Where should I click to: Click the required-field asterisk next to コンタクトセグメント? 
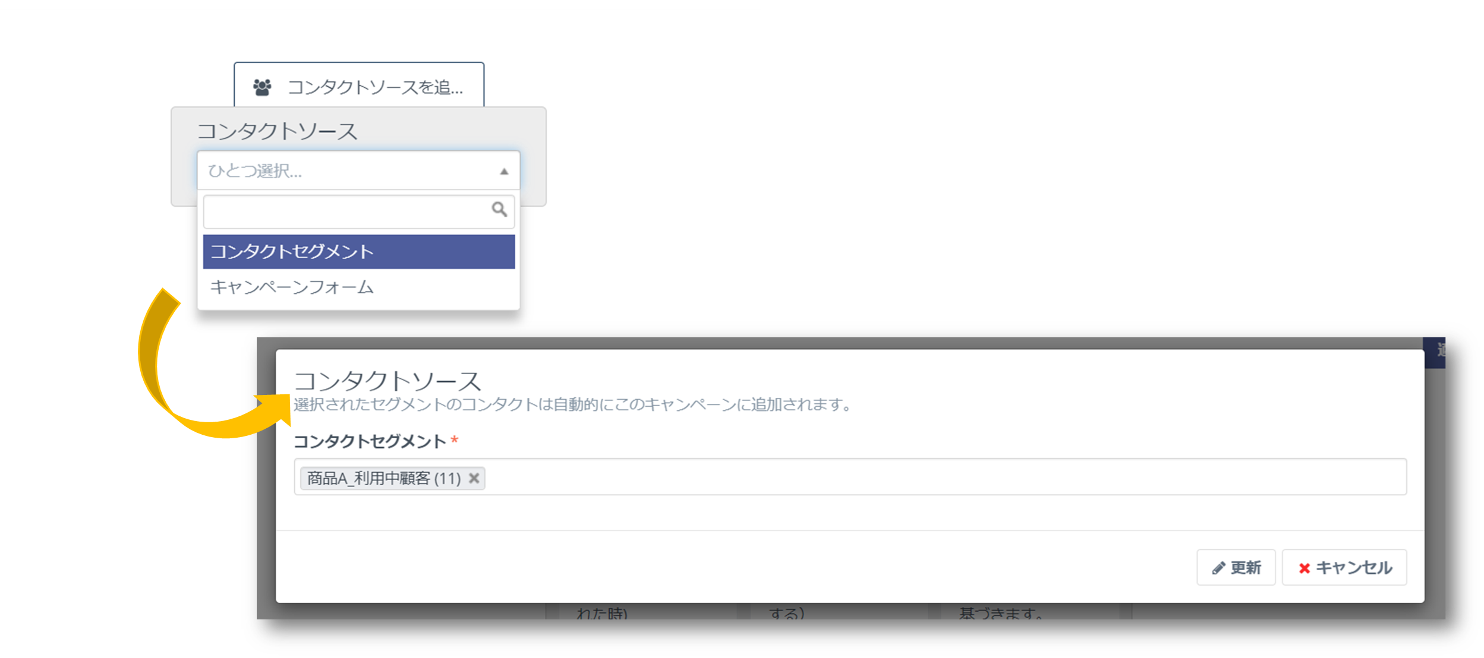click(x=454, y=440)
